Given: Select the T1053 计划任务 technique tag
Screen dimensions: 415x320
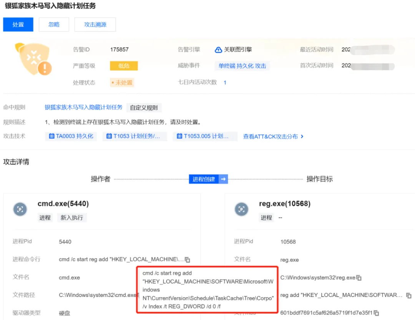Looking at the screenshot, I should (134, 136).
